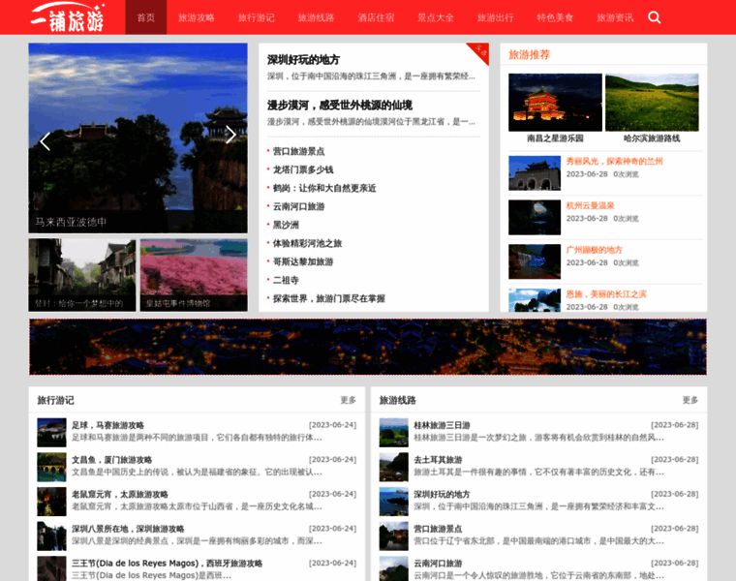This screenshot has height=581, width=736.
Task: Open the 旅行游记 nav item
Action: pyautogui.click(x=257, y=17)
